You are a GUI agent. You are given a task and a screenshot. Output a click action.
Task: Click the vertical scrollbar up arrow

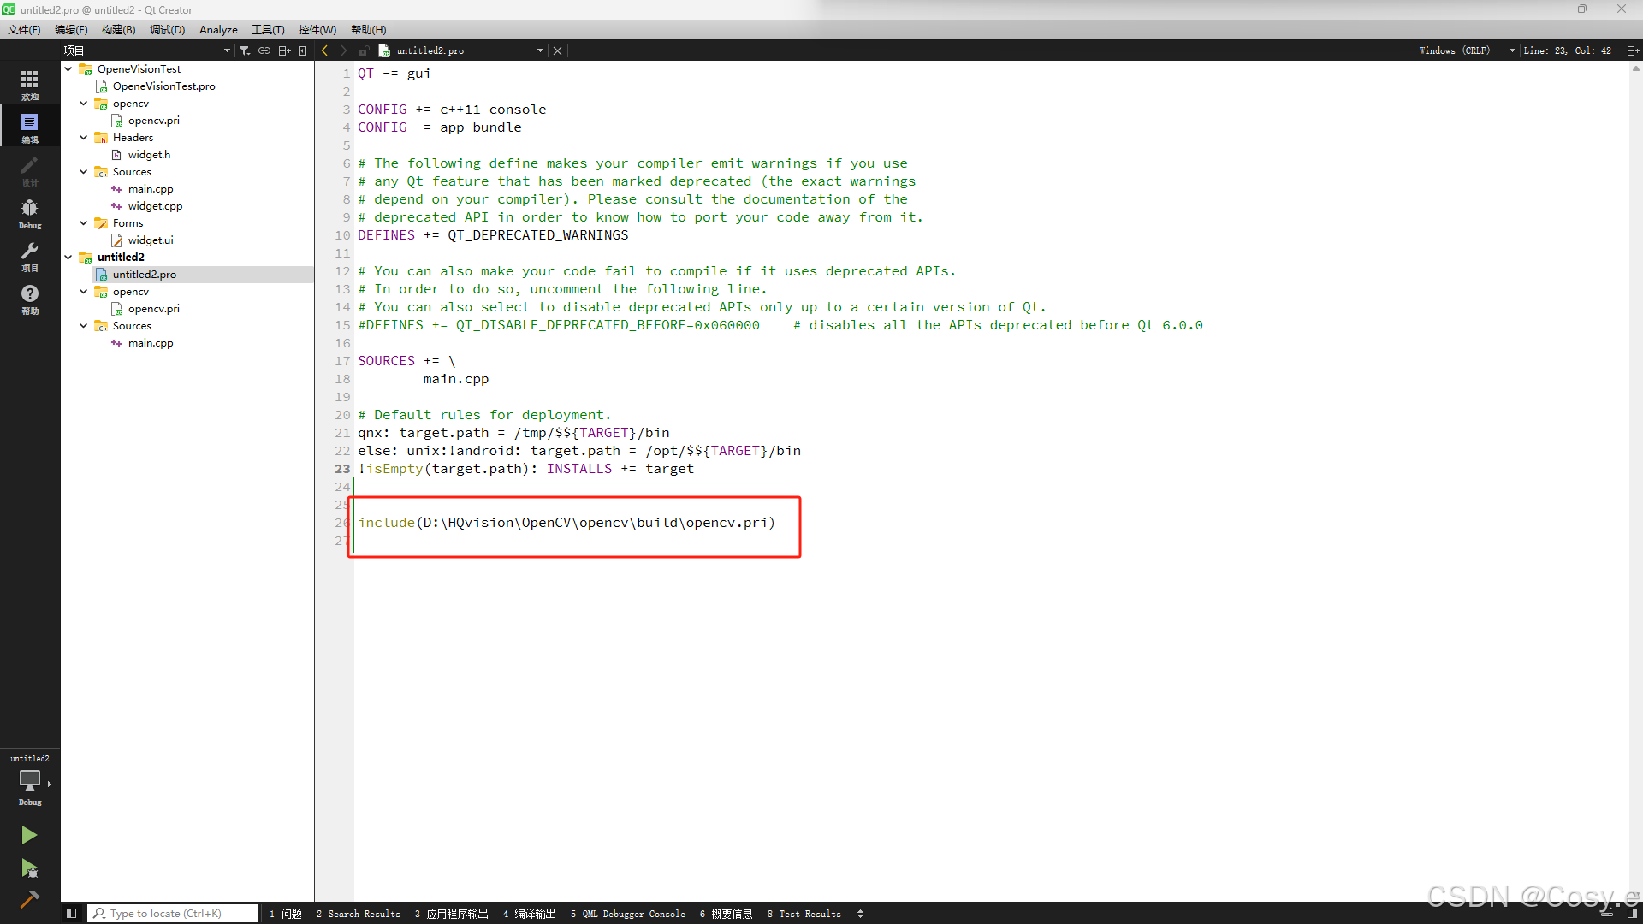[1636, 69]
